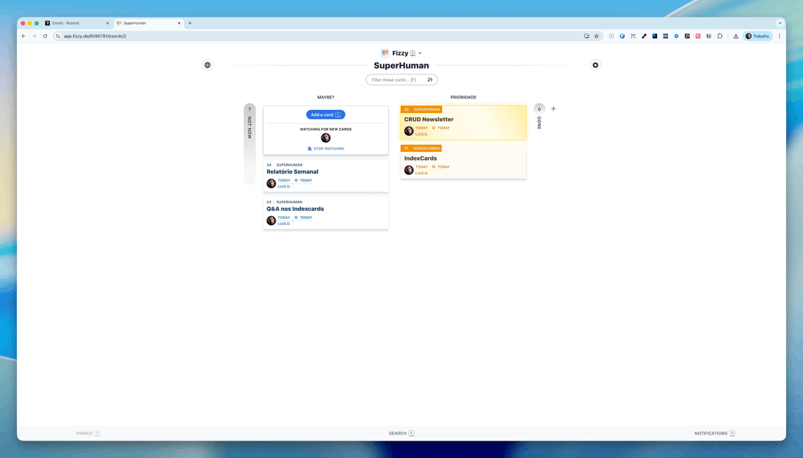The height and width of the screenshot is (458, 803).
Task: Close the Emails · Resend tab
Action: 107,23
